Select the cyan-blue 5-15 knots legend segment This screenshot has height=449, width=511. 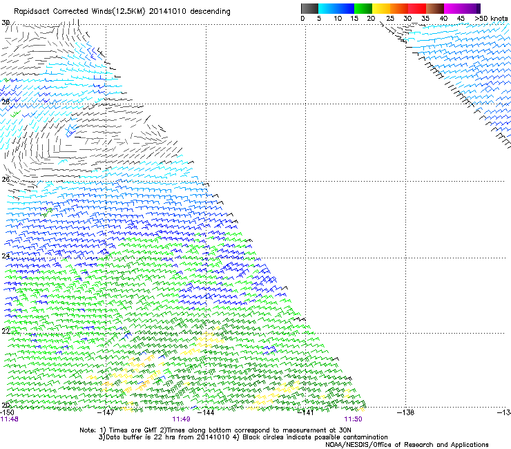(336, 8)
